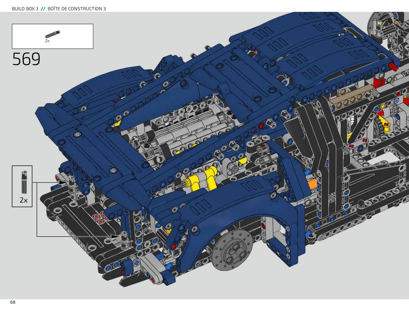409x311 pixels.
Task: Click the orange piece beside the door
Action: tap(313, 184)
